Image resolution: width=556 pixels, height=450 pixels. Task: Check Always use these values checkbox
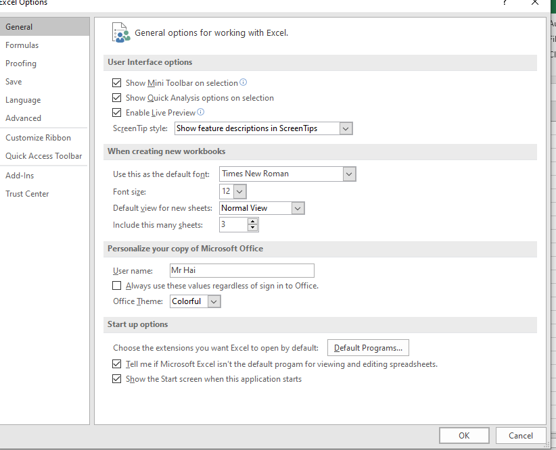coord(118,286)
